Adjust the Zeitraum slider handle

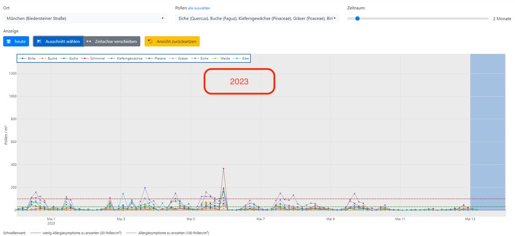click(x=357, y=18)
